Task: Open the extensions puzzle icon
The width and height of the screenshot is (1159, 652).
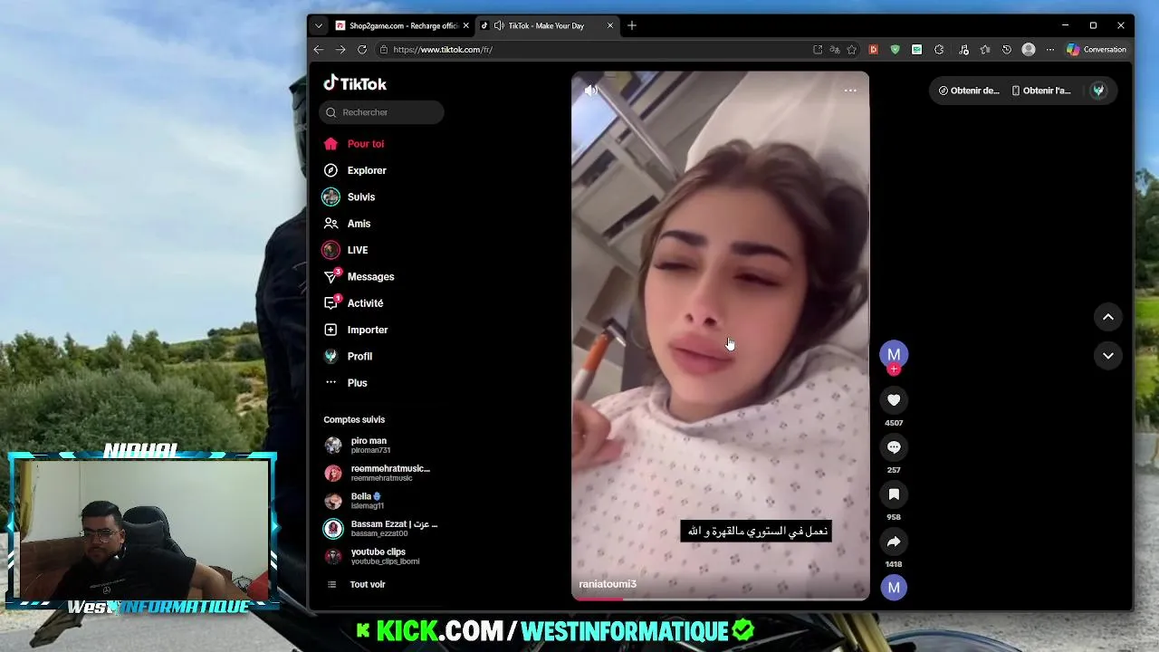Action: coord(939,50)
